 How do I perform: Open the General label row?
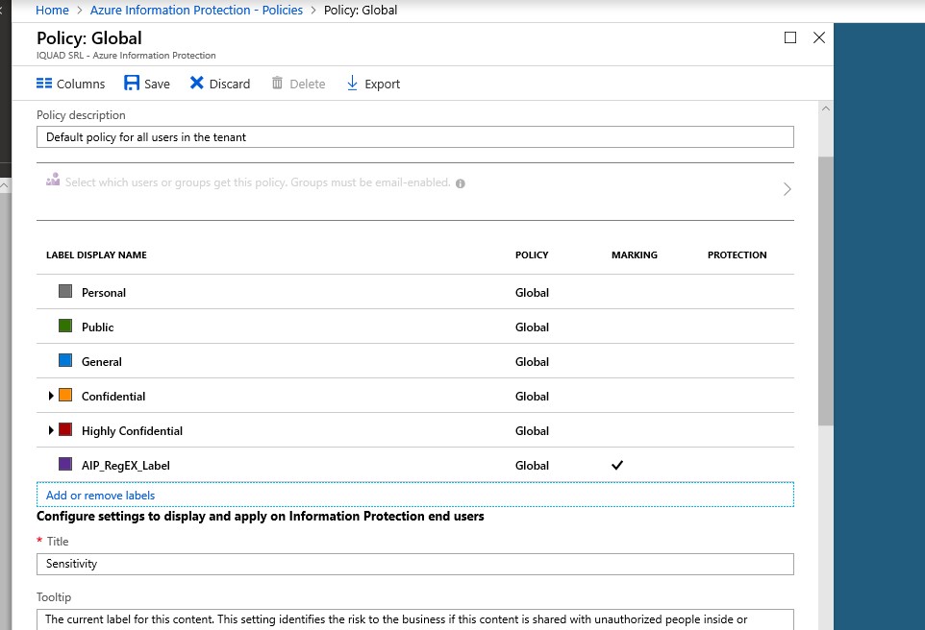415,361
